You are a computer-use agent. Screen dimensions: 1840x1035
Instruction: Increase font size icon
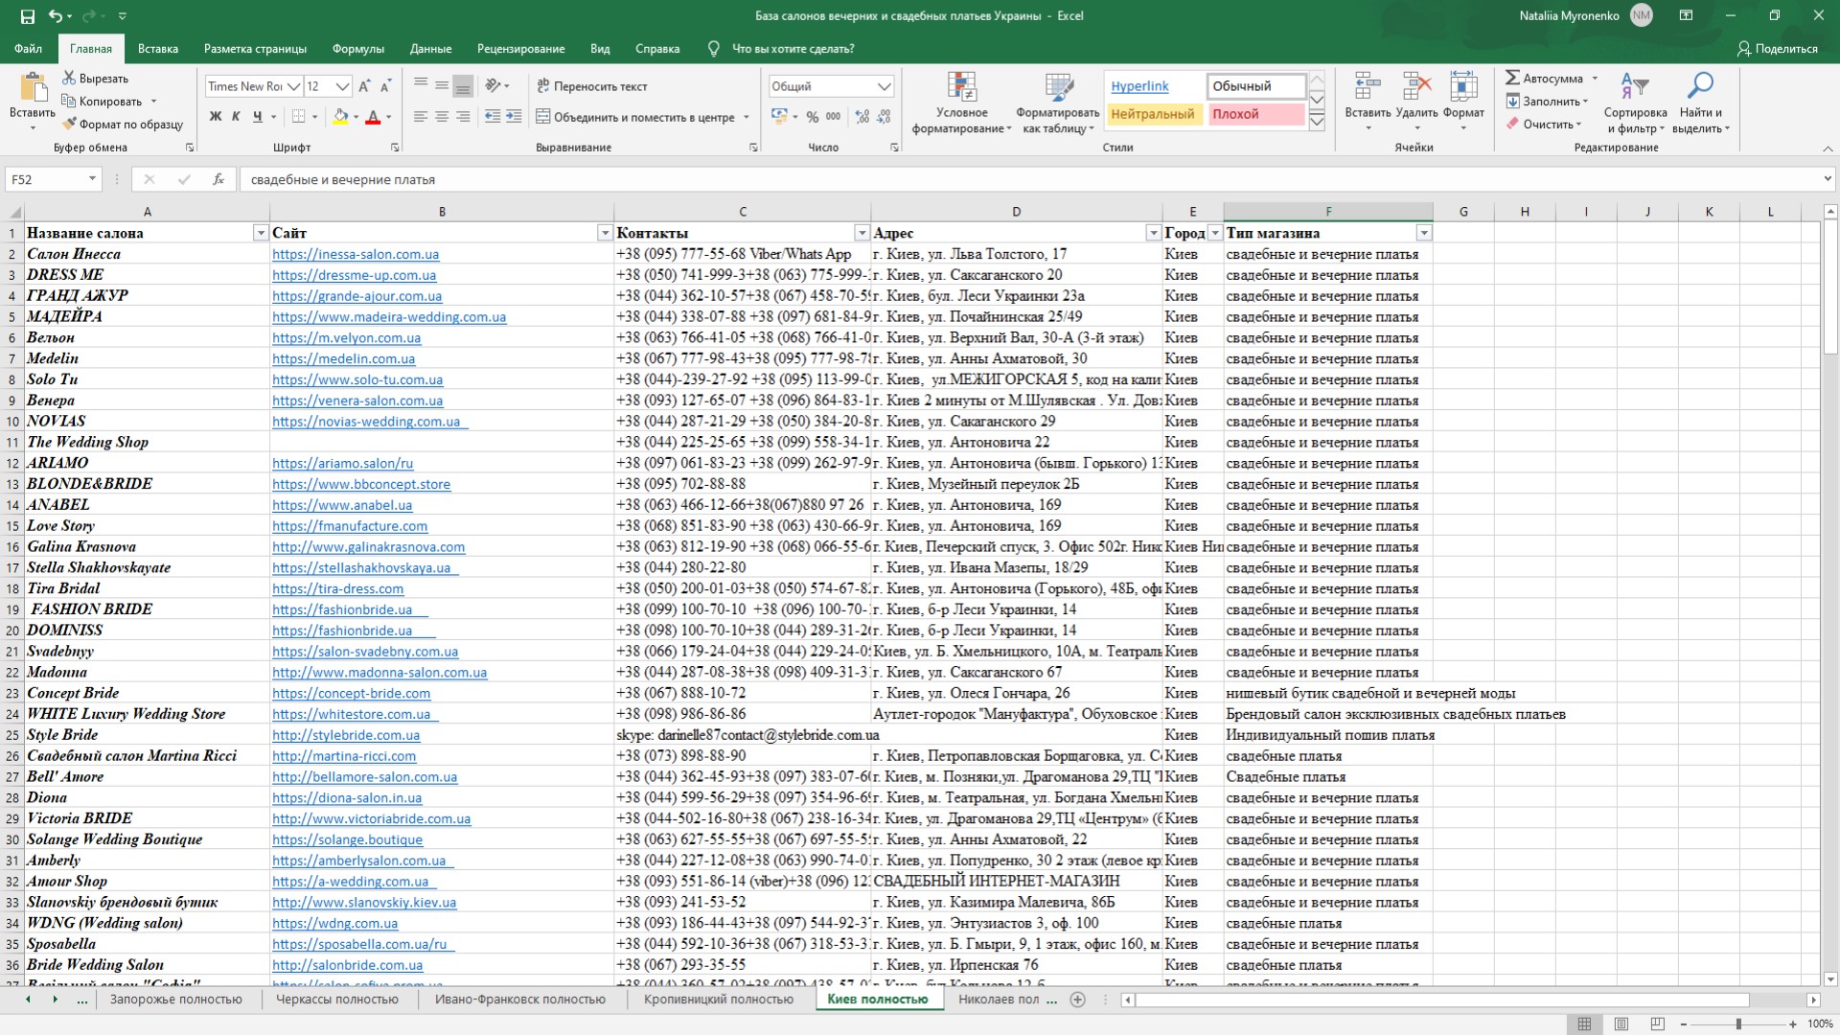pos(364,86)
